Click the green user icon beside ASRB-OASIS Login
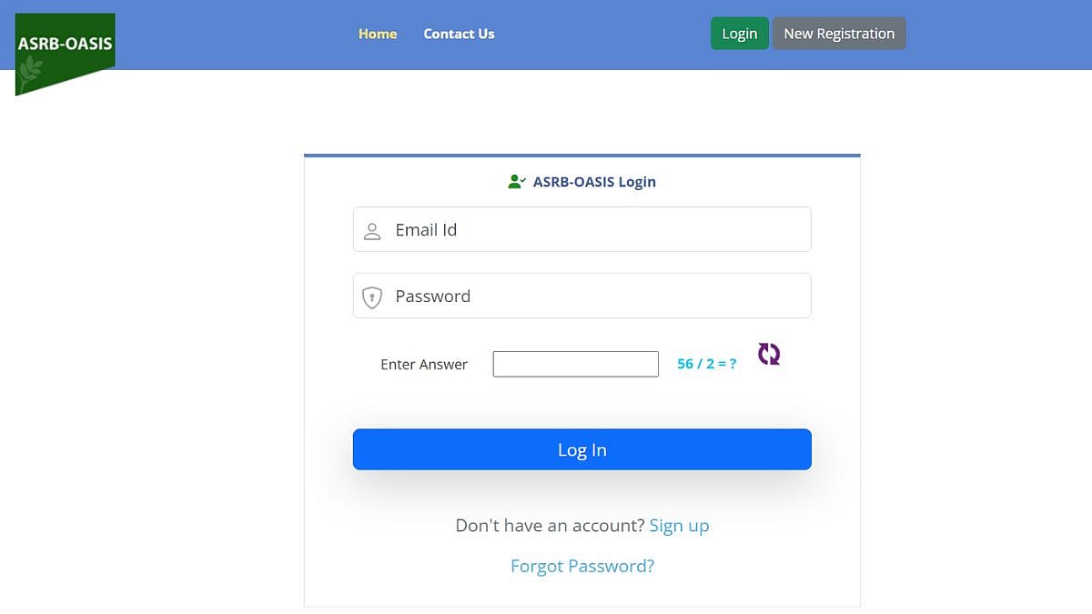Viewport: 1092px width, 614px height. click(515, 181)
